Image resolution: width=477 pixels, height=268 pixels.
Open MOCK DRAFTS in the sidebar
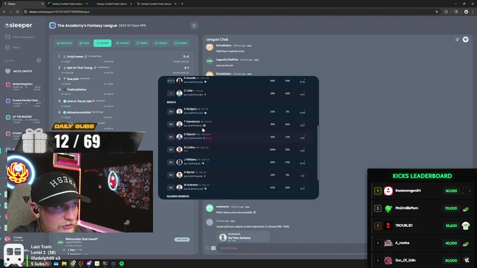[19, 71]
